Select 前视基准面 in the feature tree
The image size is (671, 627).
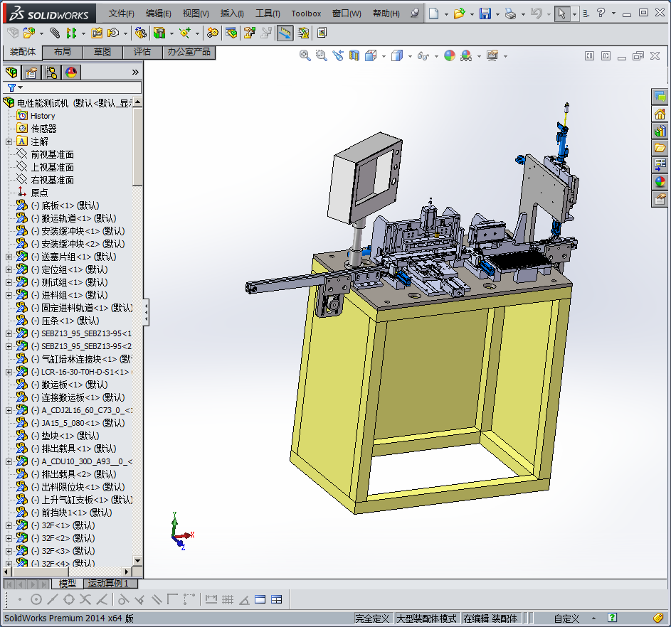pos(52,154)
